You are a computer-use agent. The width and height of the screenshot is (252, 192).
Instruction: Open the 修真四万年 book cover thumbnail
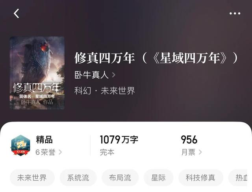click(37, 73)
